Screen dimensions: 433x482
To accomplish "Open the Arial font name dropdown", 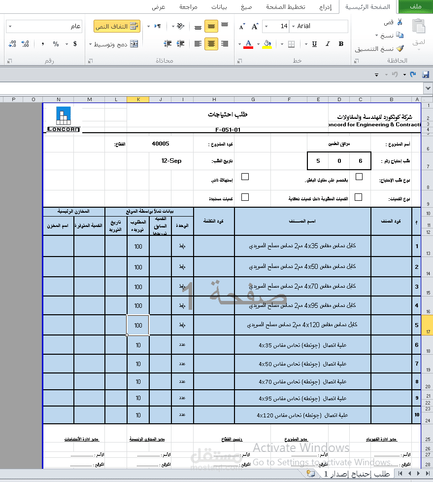I will 293,27.
